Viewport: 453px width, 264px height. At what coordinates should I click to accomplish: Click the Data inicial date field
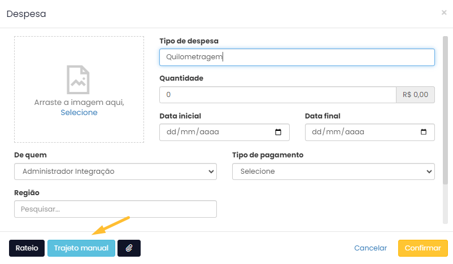pos(224,132)
